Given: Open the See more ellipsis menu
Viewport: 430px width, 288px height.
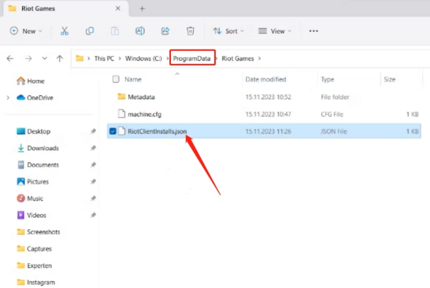Looking at the screenshot, I should (x=314, y=31).
